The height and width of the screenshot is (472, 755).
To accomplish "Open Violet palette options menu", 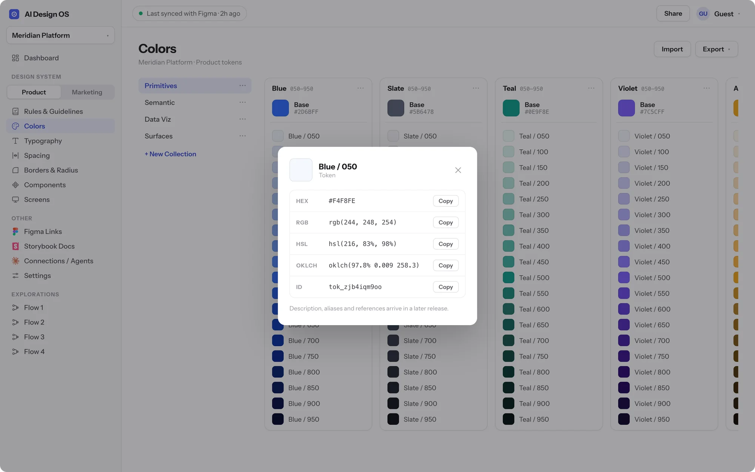I will (x=707, y=88).
